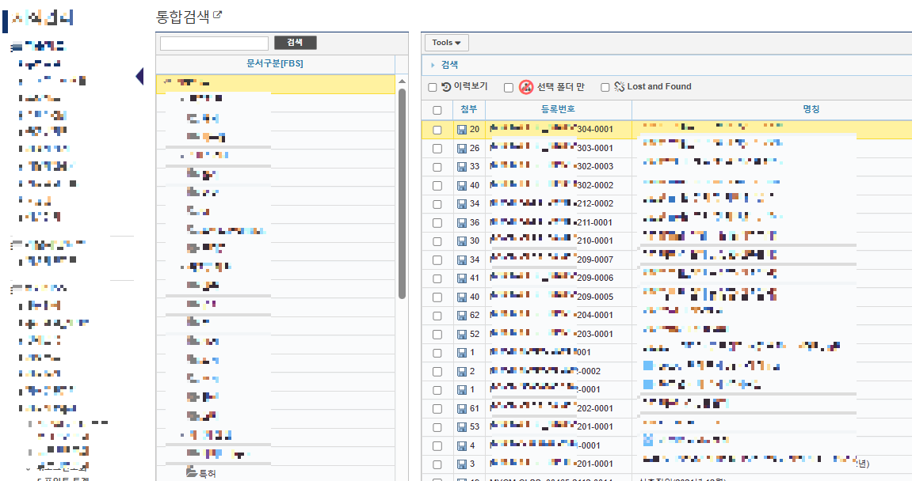Toggle the select-all checkbox in table header

pos(437,110)
